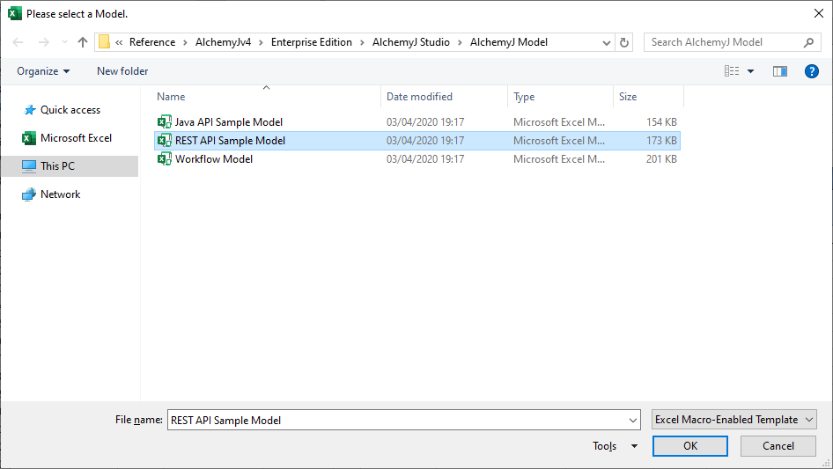Click the 154 KB size cell
The height and width of the screenshot is (469, 833).
pyautogui.click(x=661, y=122)
